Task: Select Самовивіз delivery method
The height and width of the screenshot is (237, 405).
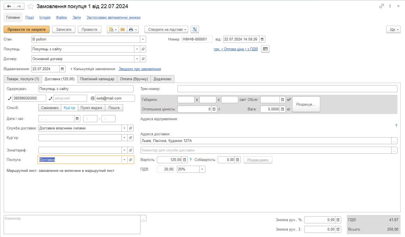Action: pos(50,108)
